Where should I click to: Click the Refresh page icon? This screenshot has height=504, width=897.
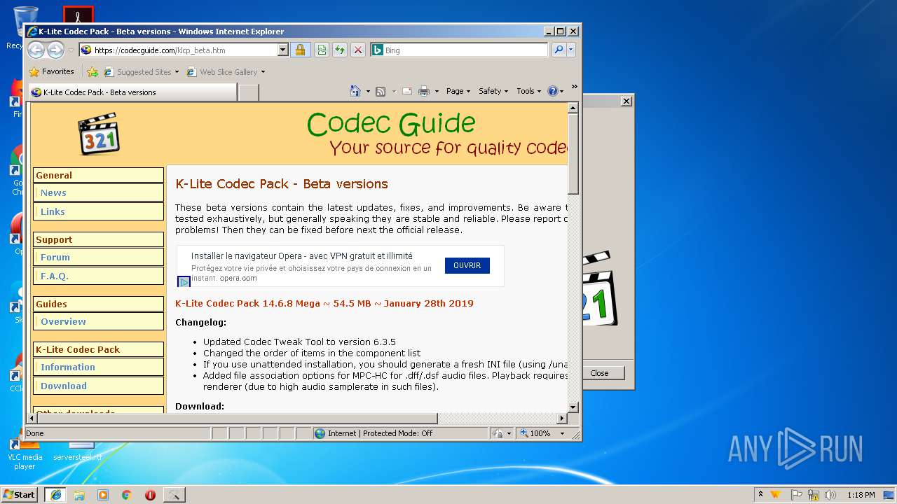[x=340, y=50]
